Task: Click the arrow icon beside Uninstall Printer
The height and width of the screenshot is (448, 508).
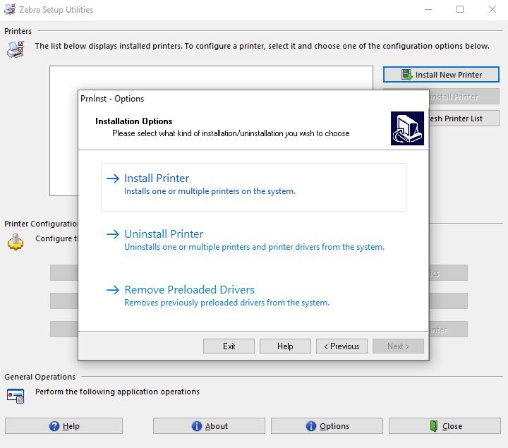Action: [113, 234]
